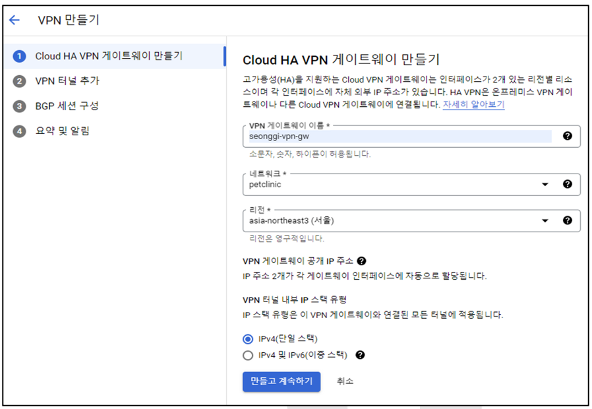Open help icon beside IPv4 및 IPv6(이중 스택)
Screen dimensions: 592x409
360,355
